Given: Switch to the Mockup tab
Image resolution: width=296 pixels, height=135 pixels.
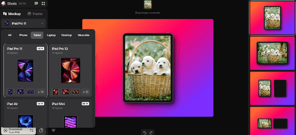Looking at the screenshot, I should (x=12, y=14).
